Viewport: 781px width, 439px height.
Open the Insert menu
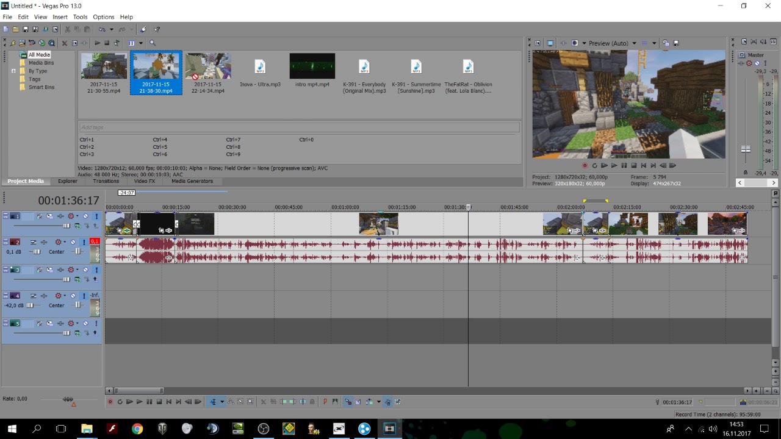click(60, 17)
